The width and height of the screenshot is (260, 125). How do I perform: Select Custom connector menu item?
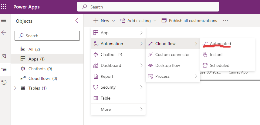pyautogui.click(x=173, y=54)
